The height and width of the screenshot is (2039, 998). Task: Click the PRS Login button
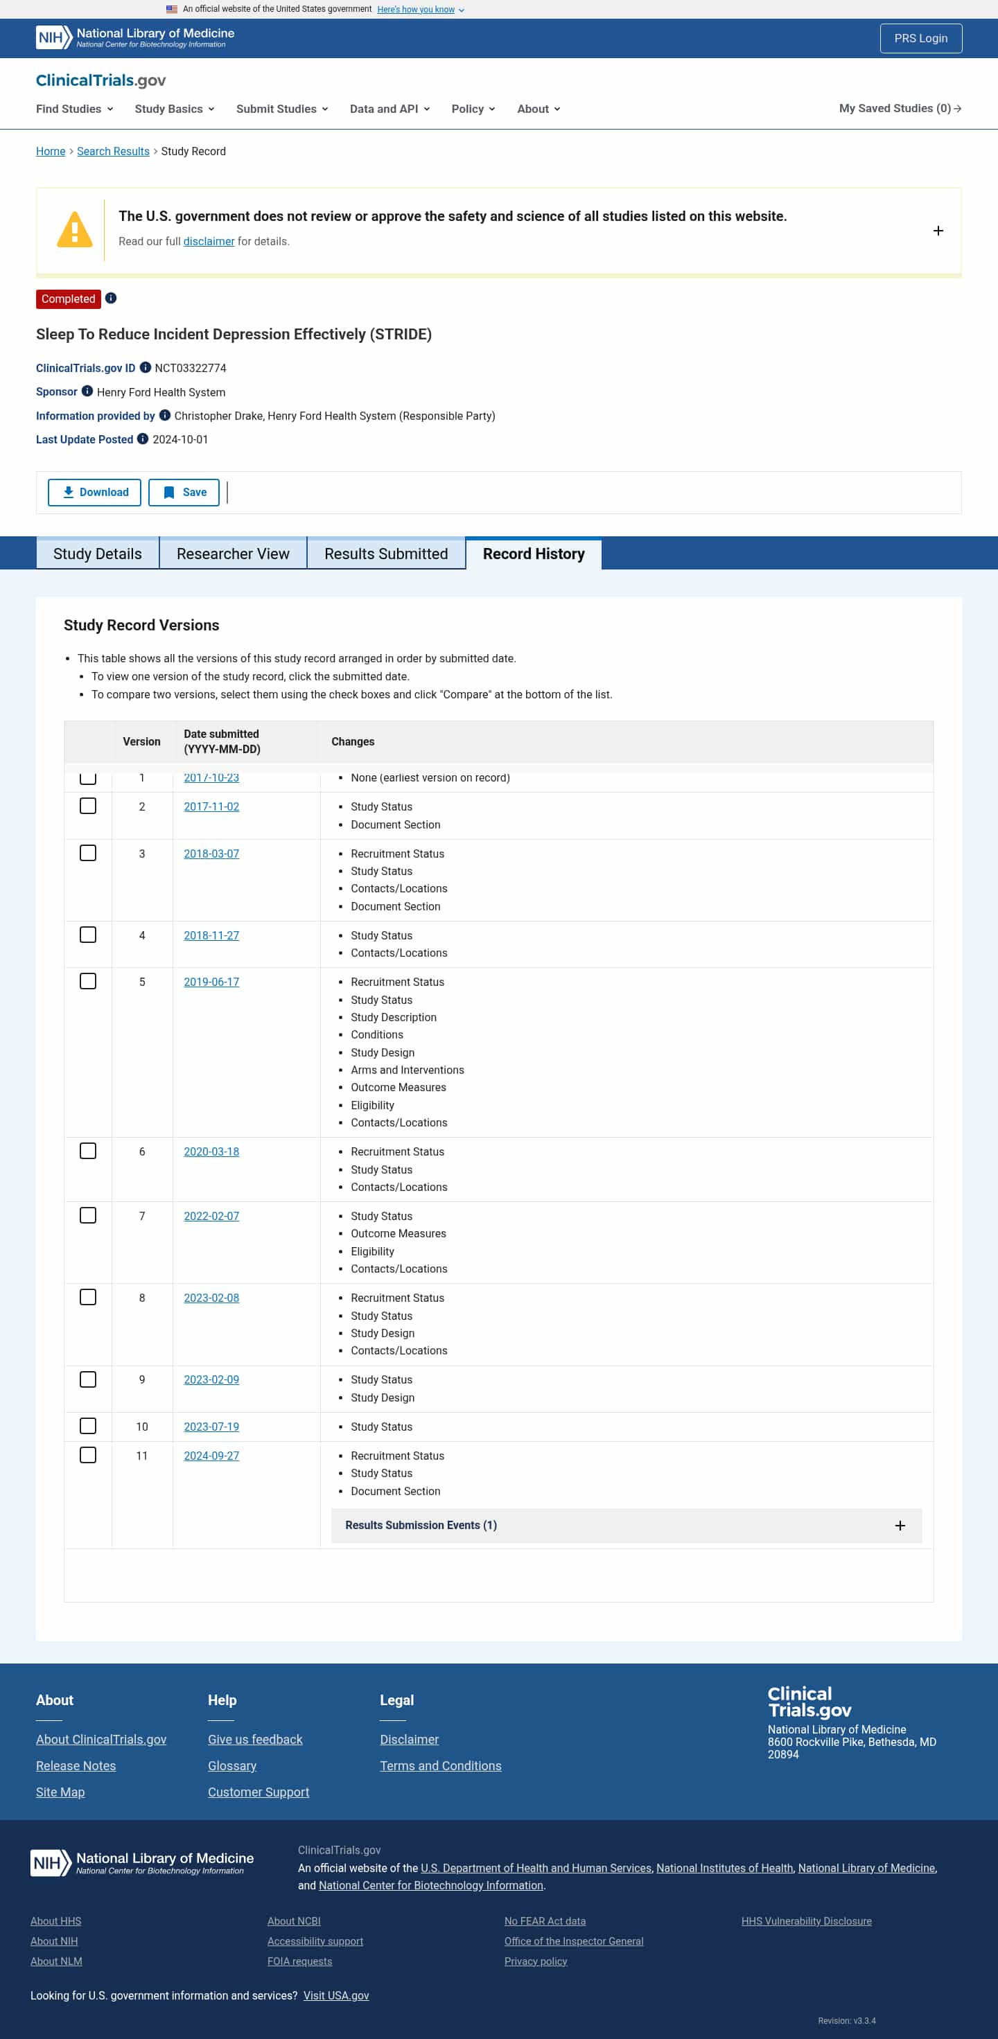pyautogui.click(x=920, y=38)
